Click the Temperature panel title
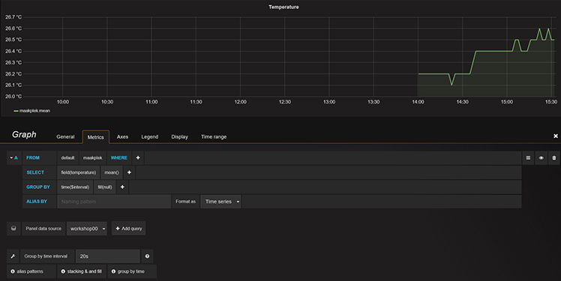The image size is (561, 281). click(x=283, y=7)
